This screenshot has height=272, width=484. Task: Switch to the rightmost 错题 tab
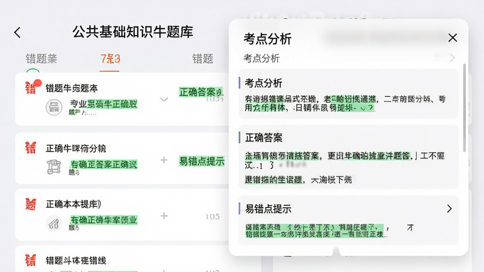pos(202,59)
